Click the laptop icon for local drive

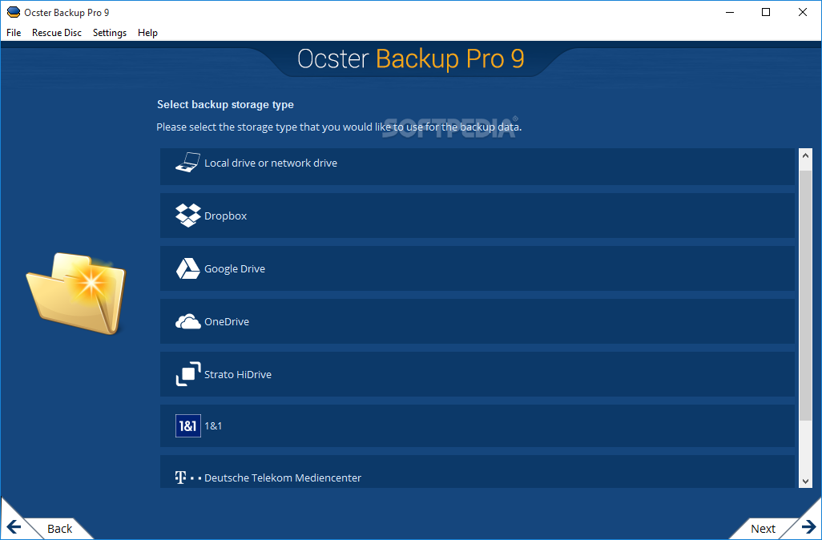(x=187, y=163)
